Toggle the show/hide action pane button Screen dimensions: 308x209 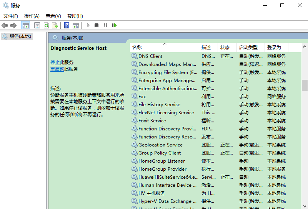[x=76, y=25]
